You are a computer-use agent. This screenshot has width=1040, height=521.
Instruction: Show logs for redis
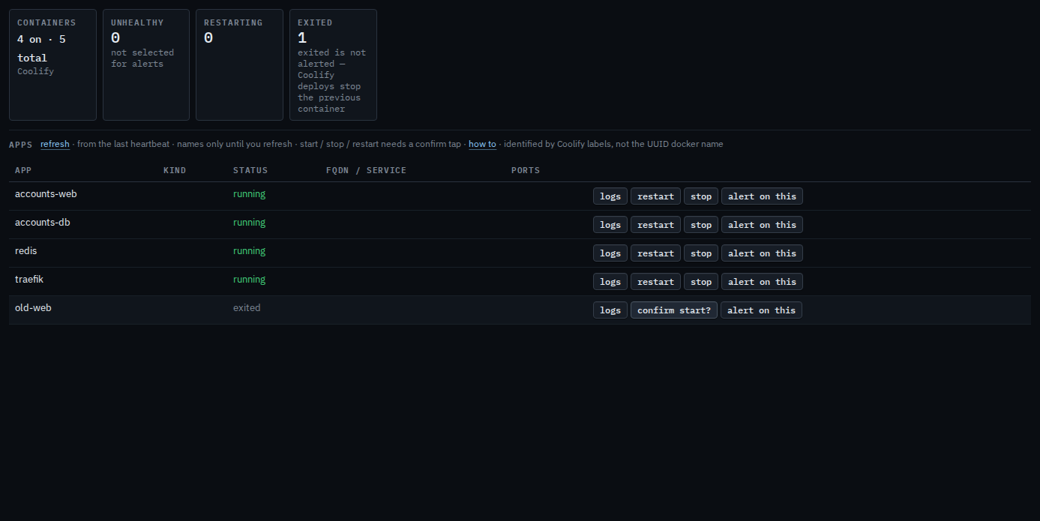coord(610,253)
